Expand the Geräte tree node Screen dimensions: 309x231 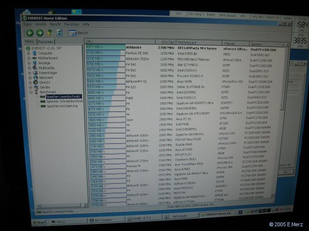click(31, 87)
